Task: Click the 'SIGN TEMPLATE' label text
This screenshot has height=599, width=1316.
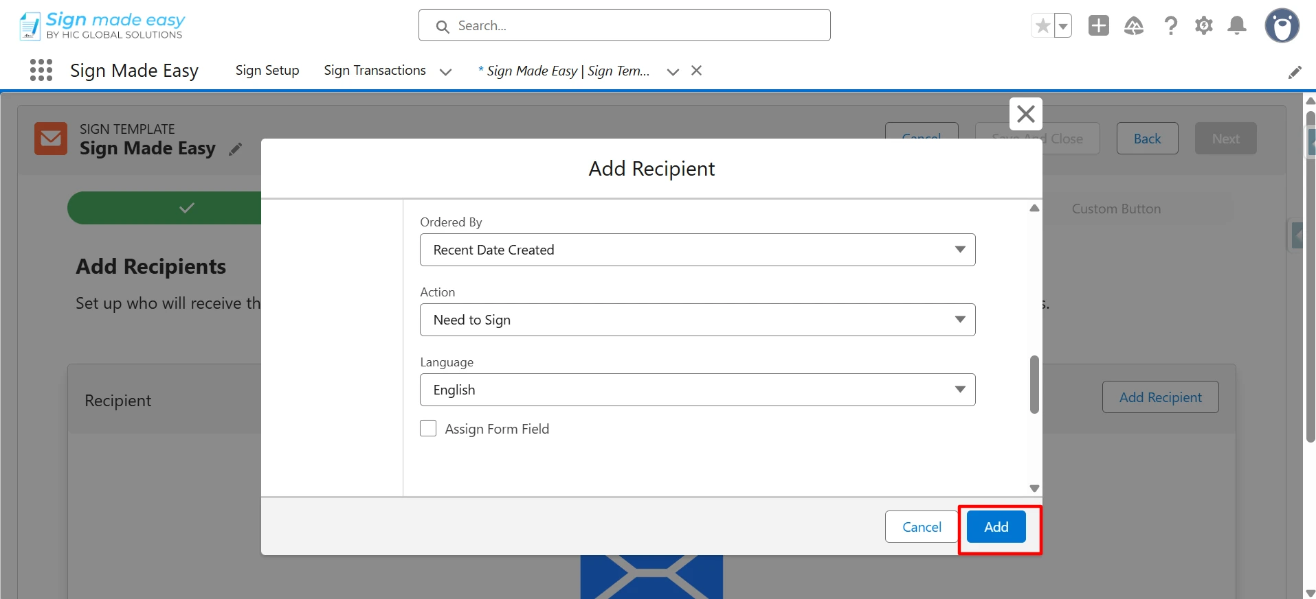Action: pyautogui.click(x=127, y=129)
